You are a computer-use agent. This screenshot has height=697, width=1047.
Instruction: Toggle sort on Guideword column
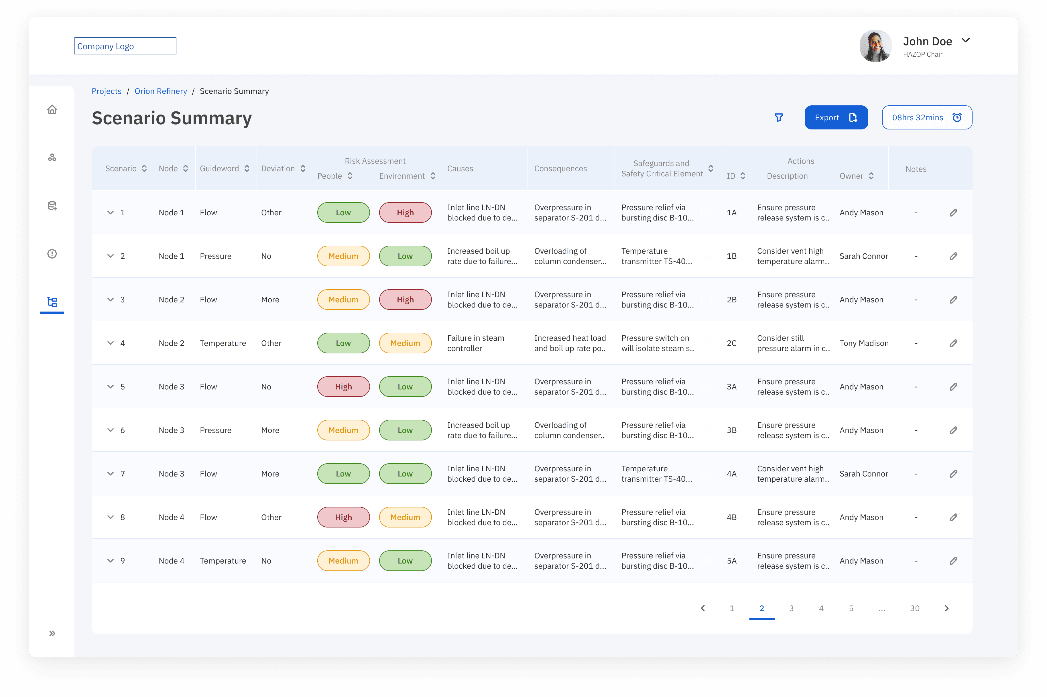[247, 168]
